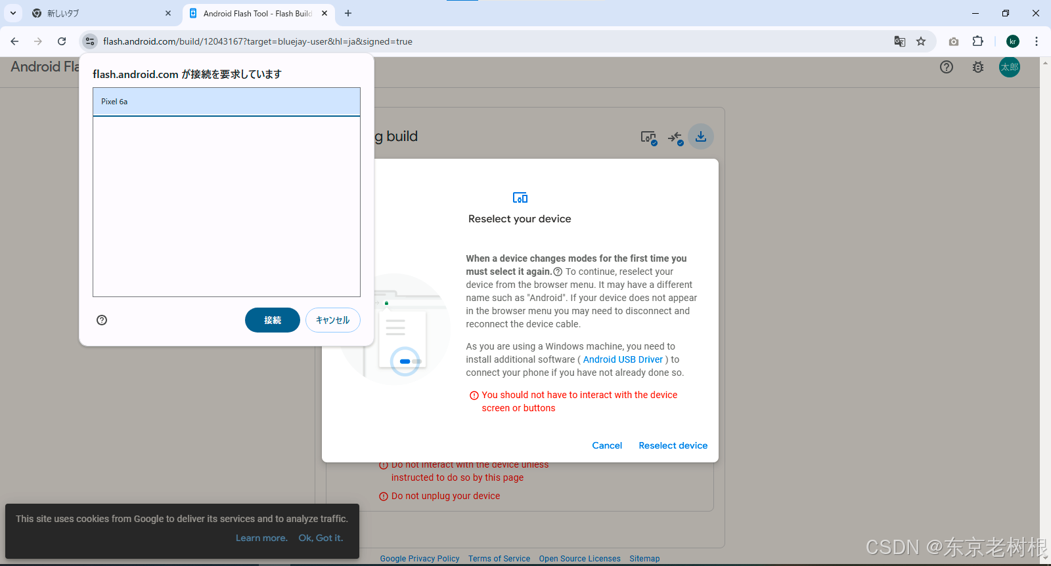
Task: Click Learn more in cookie notice
Action: pos(261,538)
